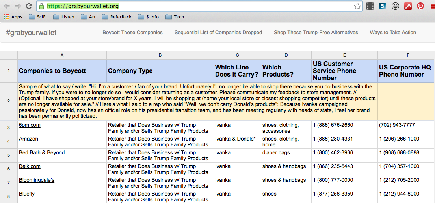Click phone number 1 (212) 705-2000
The image size is (435, 203).
(399, 180)
